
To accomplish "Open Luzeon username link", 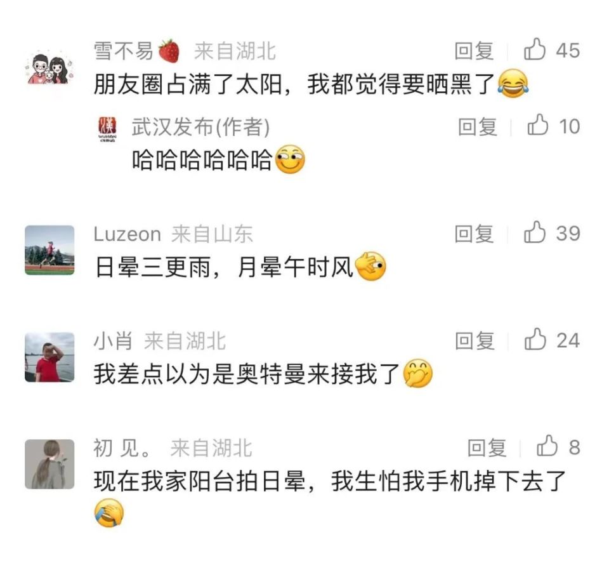I will coord(128,234).
